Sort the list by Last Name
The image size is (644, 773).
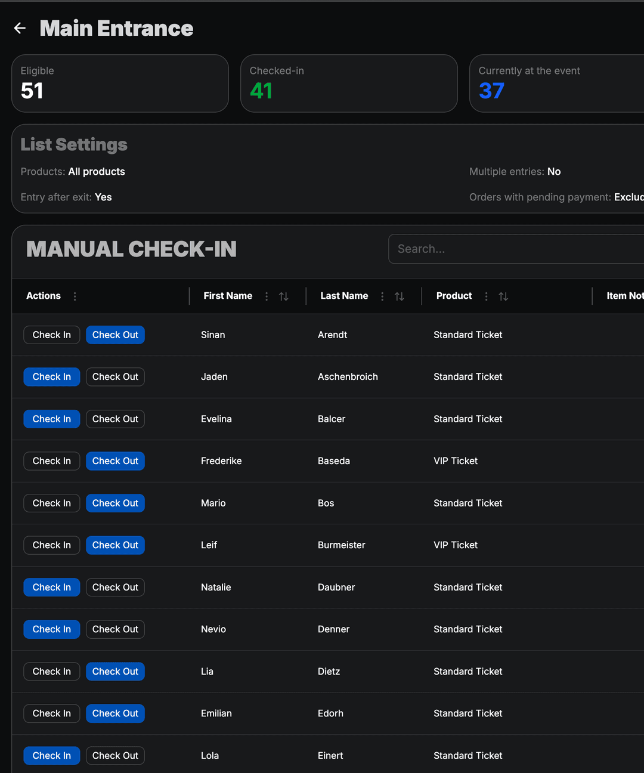coord(400,296)
